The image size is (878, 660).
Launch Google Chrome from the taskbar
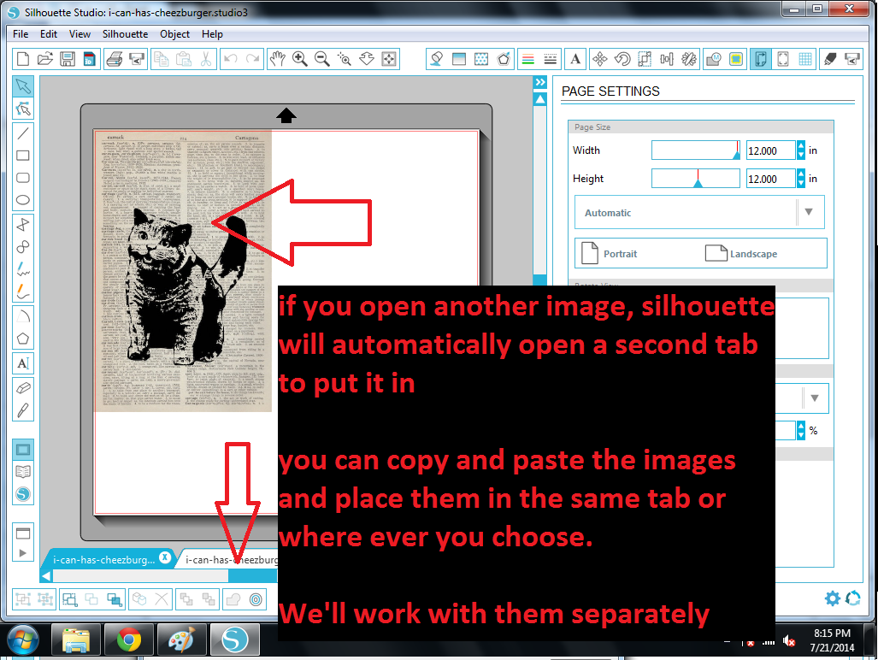129,639
